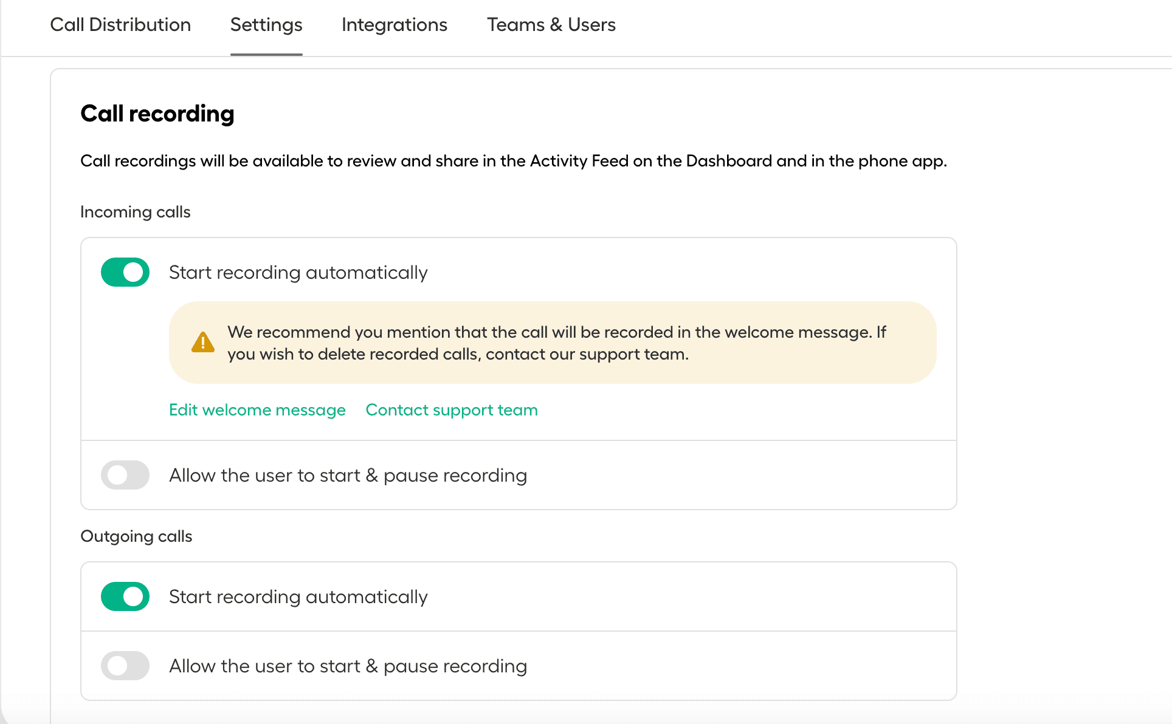Go to the Teams & Users tab
Screen dimensions: 1172x724
551,25
